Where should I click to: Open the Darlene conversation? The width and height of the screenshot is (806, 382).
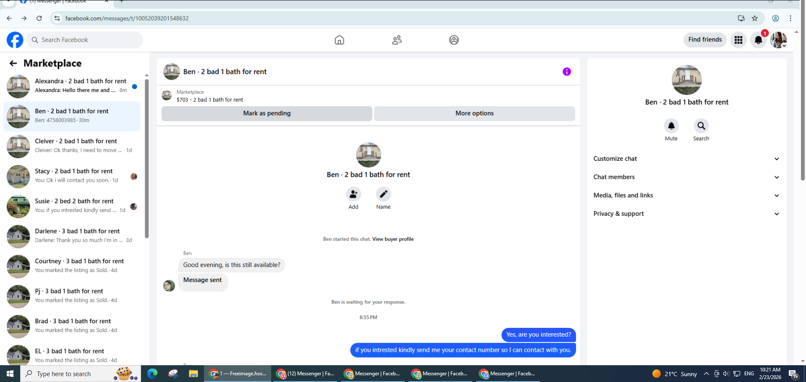[72, 236]
